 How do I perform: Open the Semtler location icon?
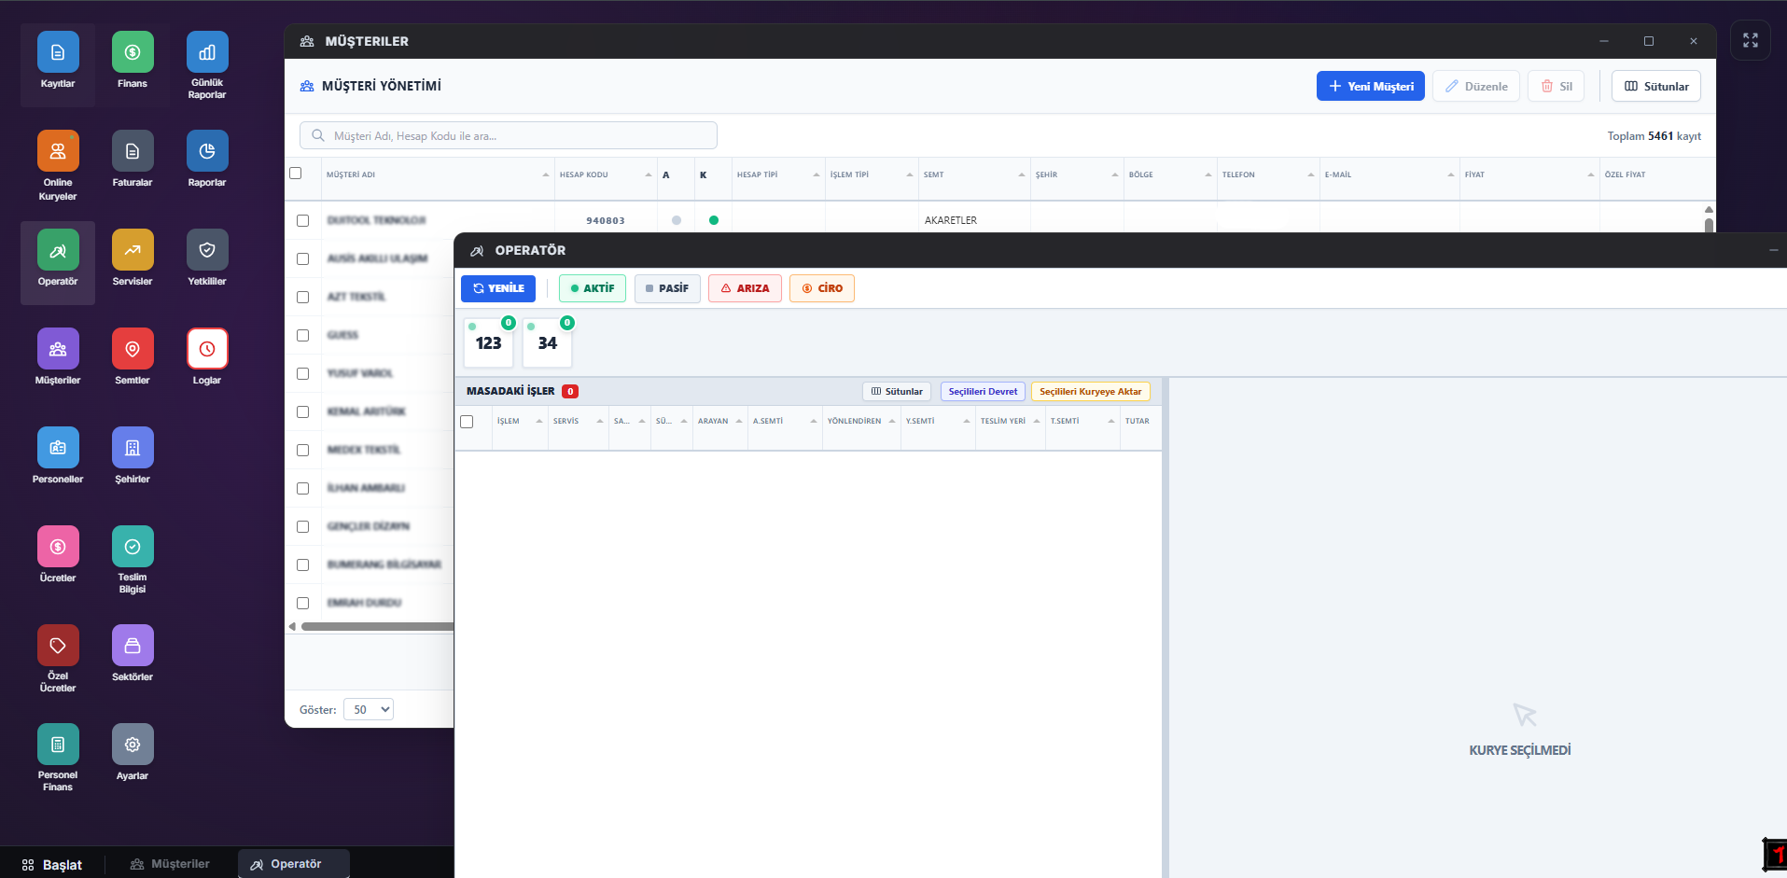(133, 350)
